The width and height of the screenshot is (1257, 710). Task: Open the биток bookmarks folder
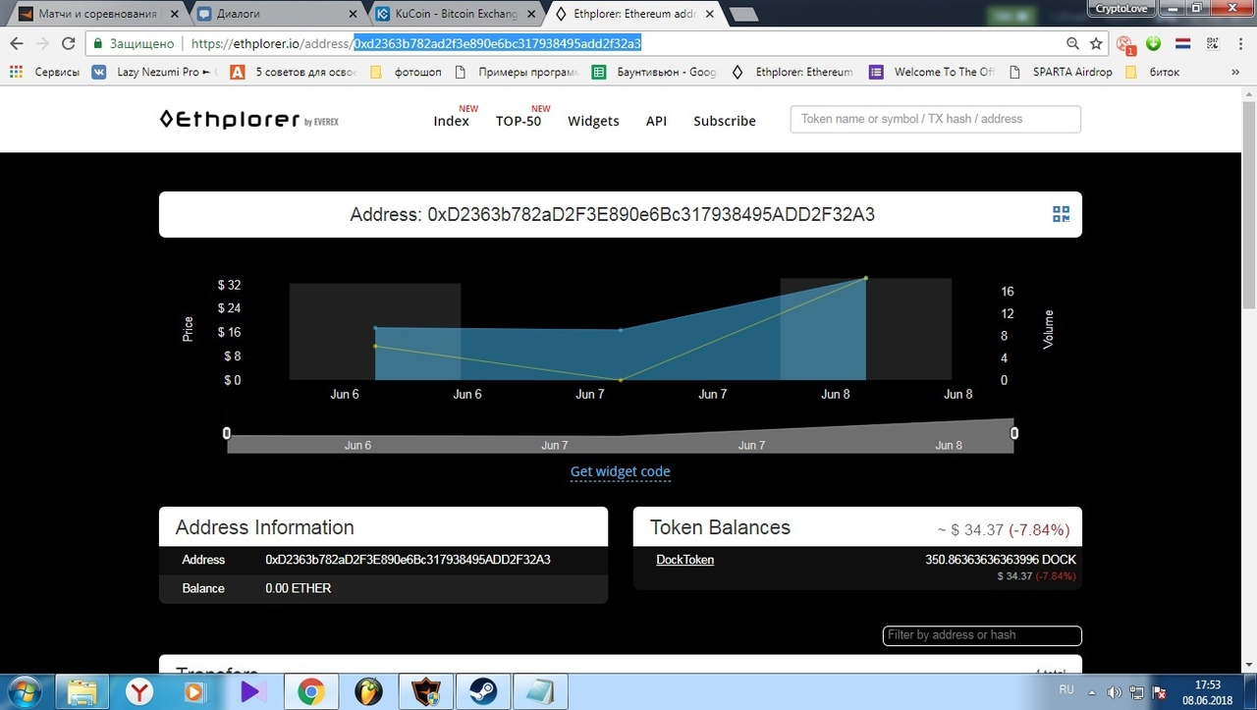click(x=1152, y=72)
